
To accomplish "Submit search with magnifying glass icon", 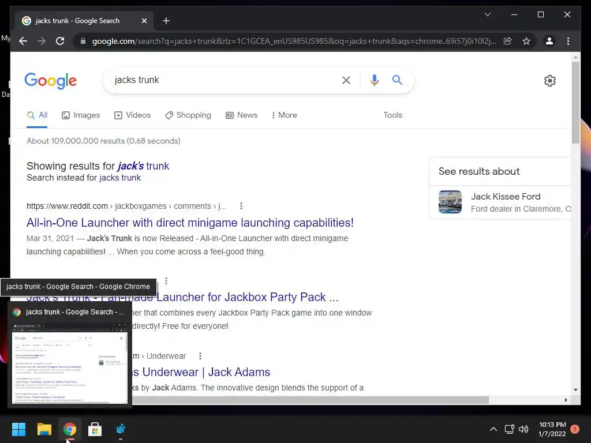I will tap(397, 80).
